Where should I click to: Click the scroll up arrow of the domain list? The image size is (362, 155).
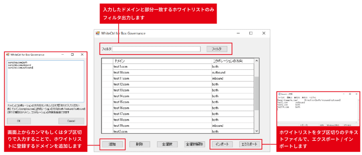pyautogui.click(x=256, y=61)
